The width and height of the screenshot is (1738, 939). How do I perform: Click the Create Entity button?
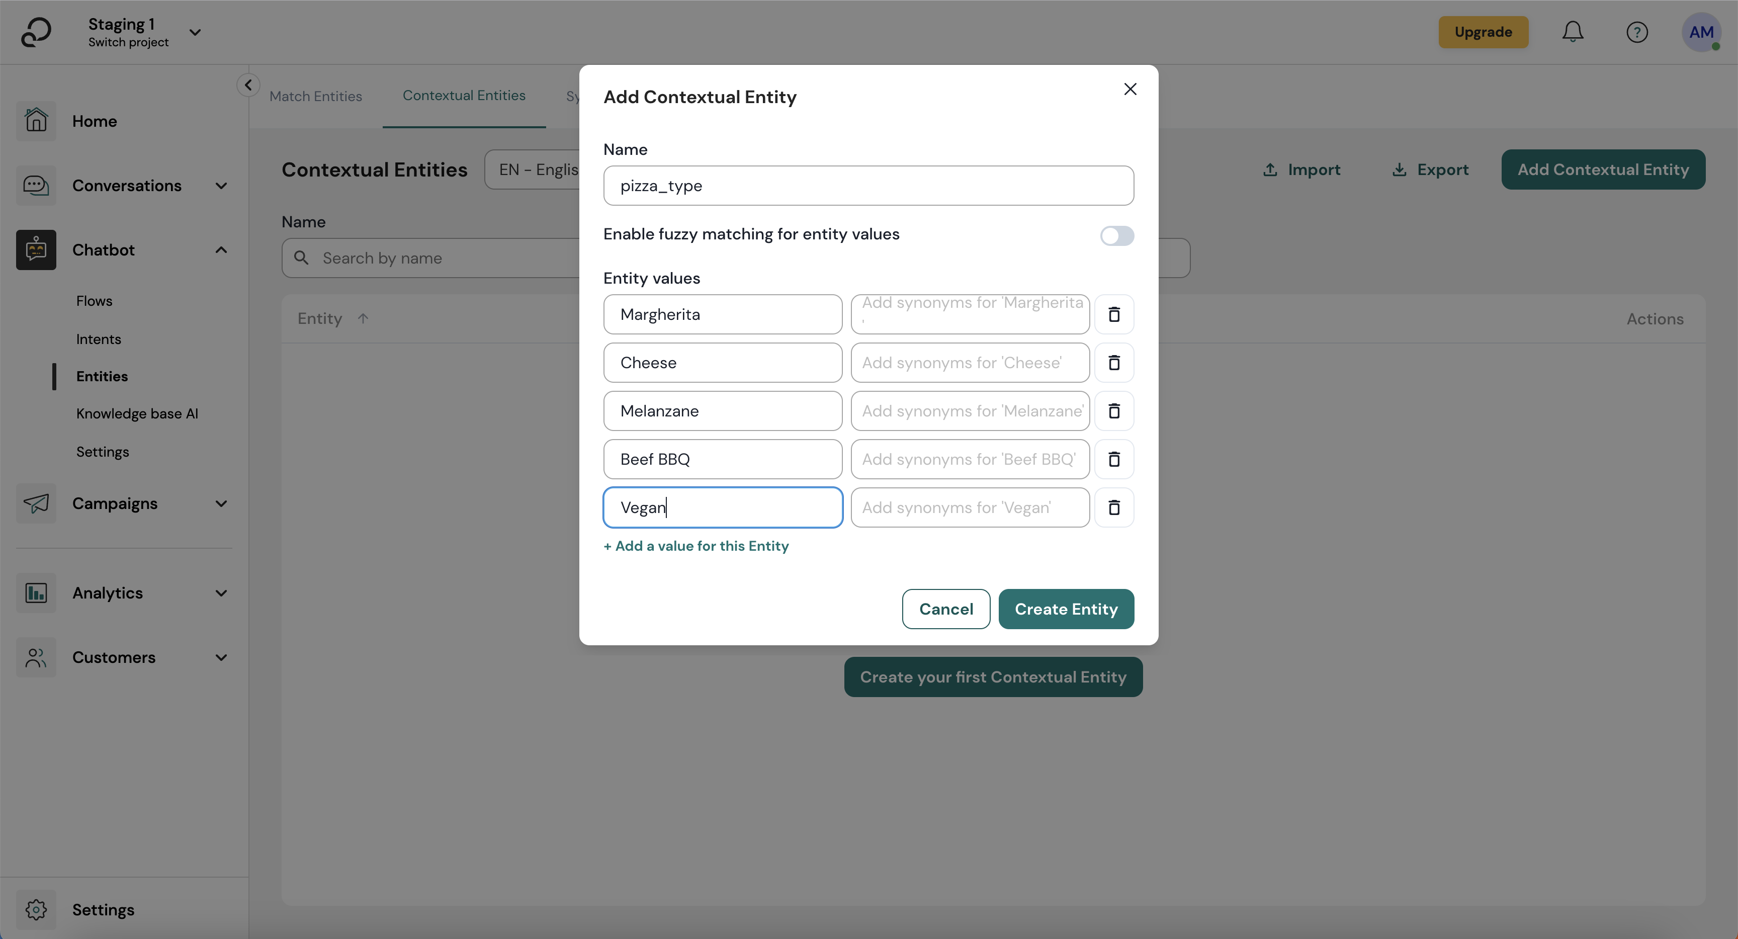pos(1065,609)
